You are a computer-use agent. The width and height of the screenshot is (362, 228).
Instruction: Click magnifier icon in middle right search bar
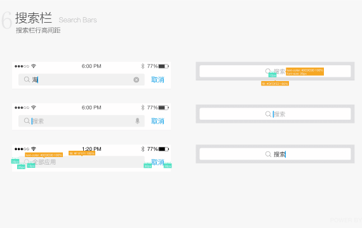(x=268, y=114)
